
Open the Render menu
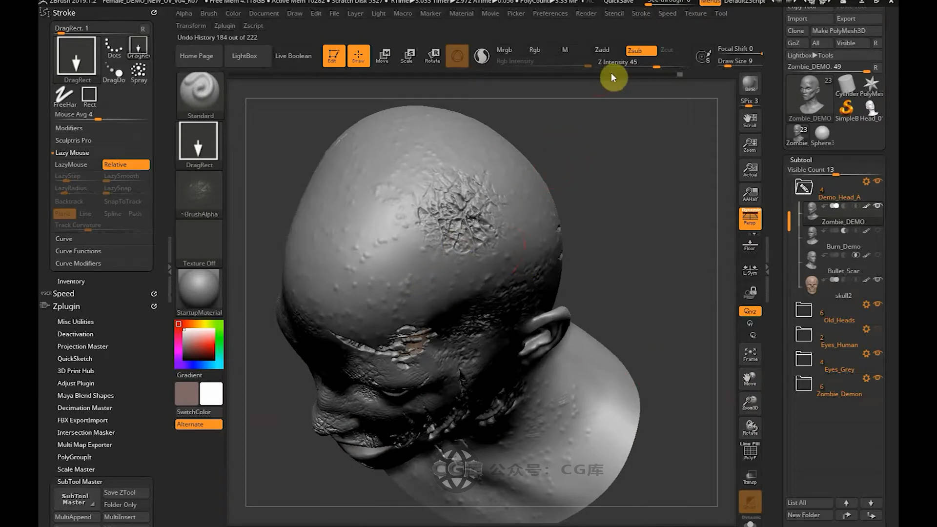586,13
